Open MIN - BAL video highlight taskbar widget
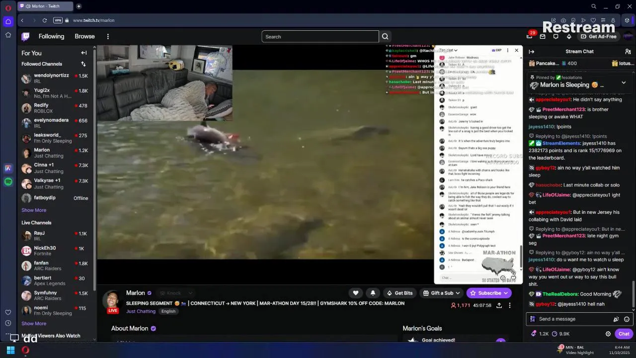This screenshot has height=358, width=636. coord(575,350)
